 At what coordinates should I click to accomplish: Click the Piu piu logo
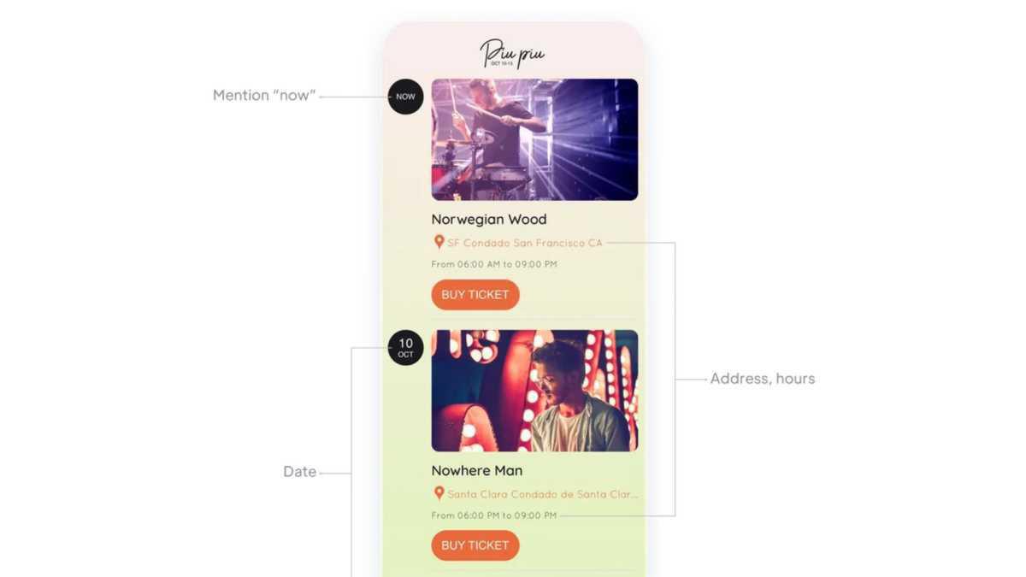pyautogui.click(x=512, y=53)
